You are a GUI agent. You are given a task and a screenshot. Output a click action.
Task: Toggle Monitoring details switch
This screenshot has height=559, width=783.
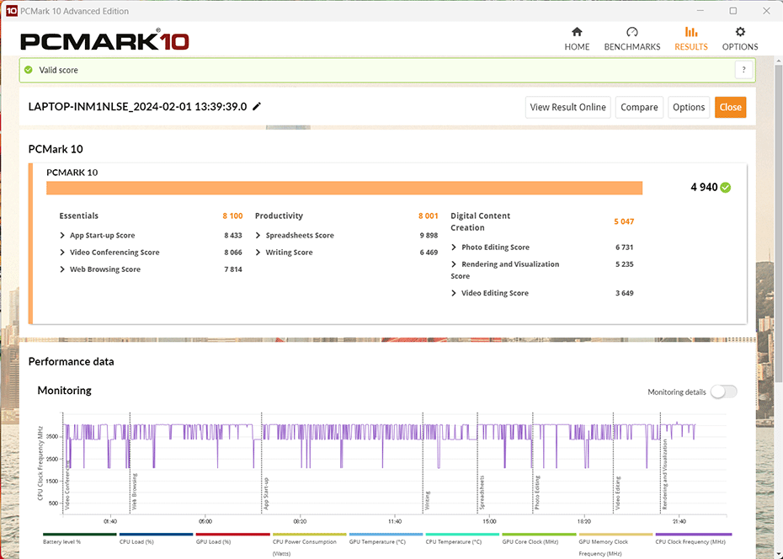[x=723, y=391]
